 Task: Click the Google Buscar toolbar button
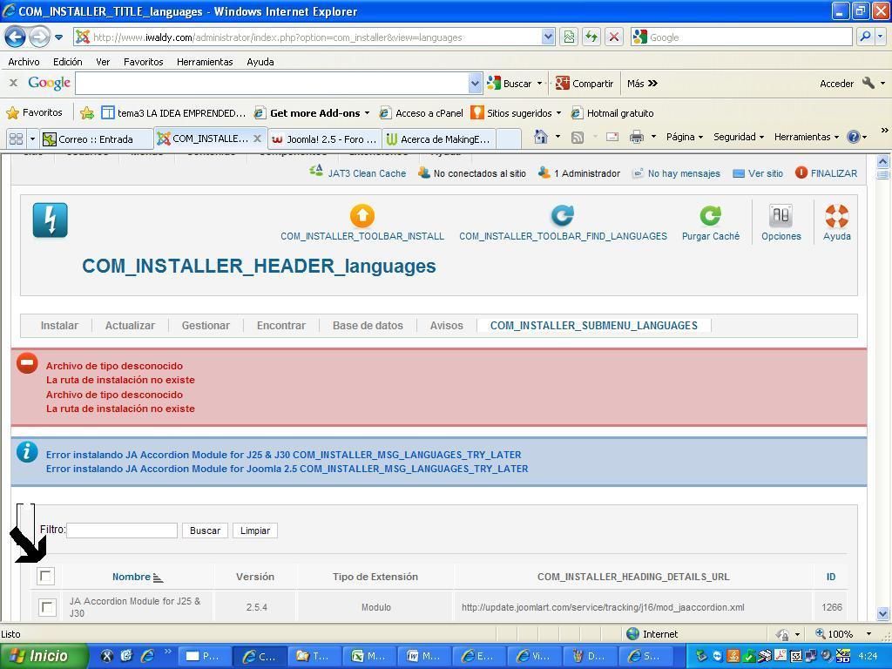click(x=510, y=83)
